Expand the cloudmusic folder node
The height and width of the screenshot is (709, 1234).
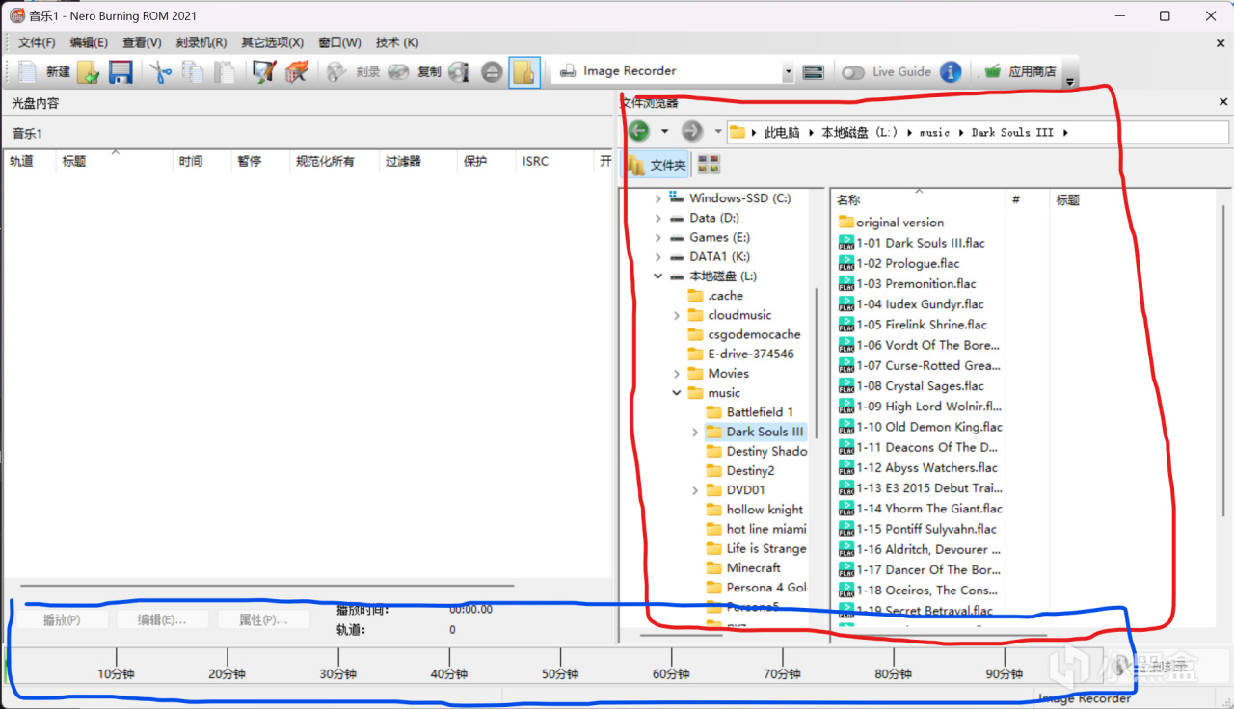pos(677,315)
